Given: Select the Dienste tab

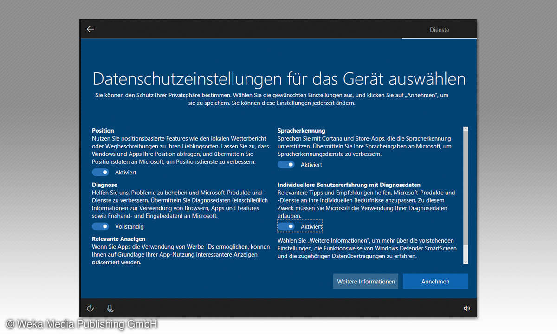Looking at the screenshot, I should click(439, 30).
